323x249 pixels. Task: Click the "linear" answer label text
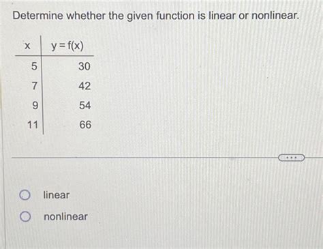click(56, 195)
